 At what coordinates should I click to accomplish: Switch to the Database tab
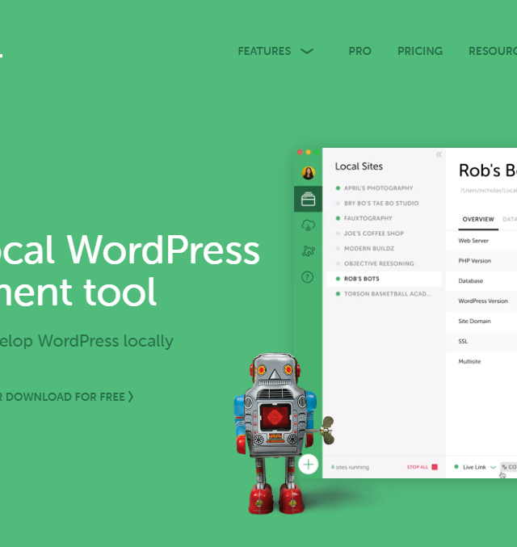510,220
